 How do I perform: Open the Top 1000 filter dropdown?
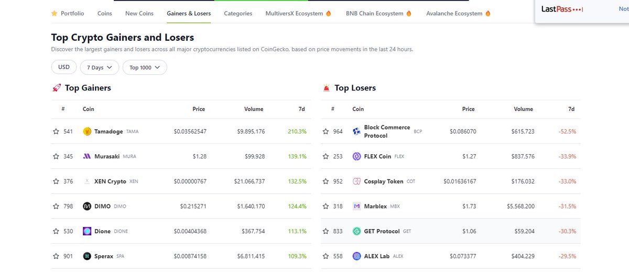tap(145, 67)
